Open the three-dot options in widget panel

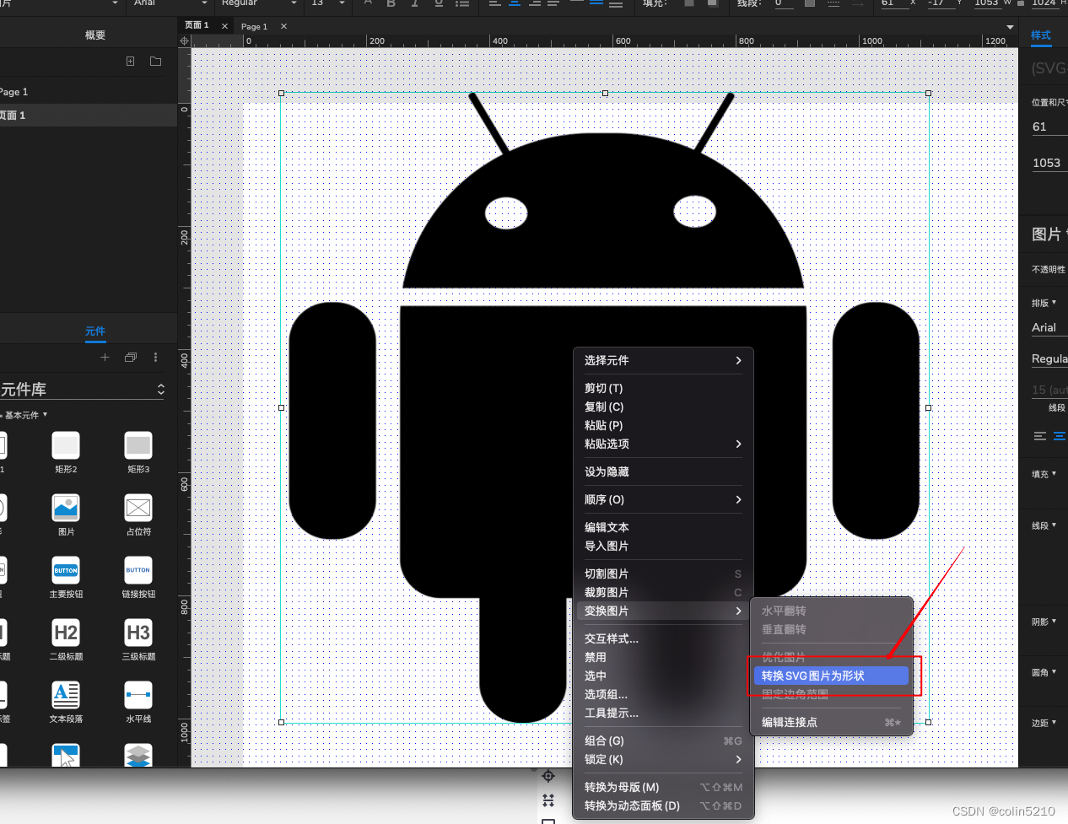155,358
